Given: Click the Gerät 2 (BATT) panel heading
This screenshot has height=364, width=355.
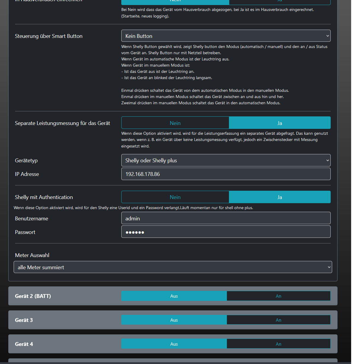Looking at the screenshot, I should click(33, 296).
